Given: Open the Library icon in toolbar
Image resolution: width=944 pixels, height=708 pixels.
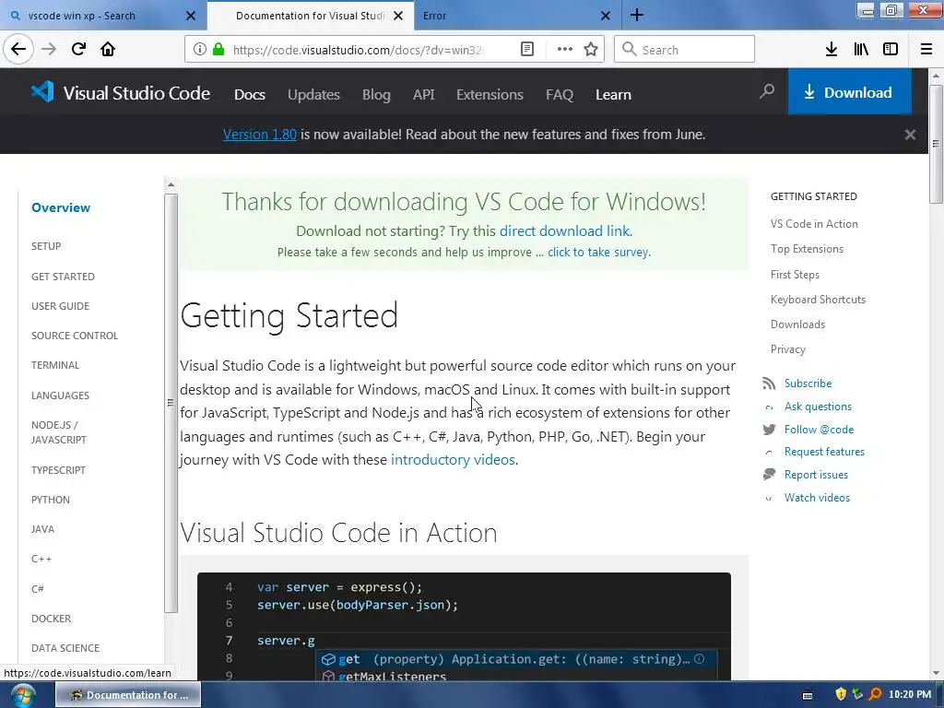Looking at the screenshot, I should [x=861, y=50].
